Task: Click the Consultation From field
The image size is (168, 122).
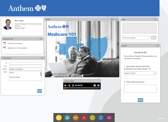Action: [x=25, y=66]
